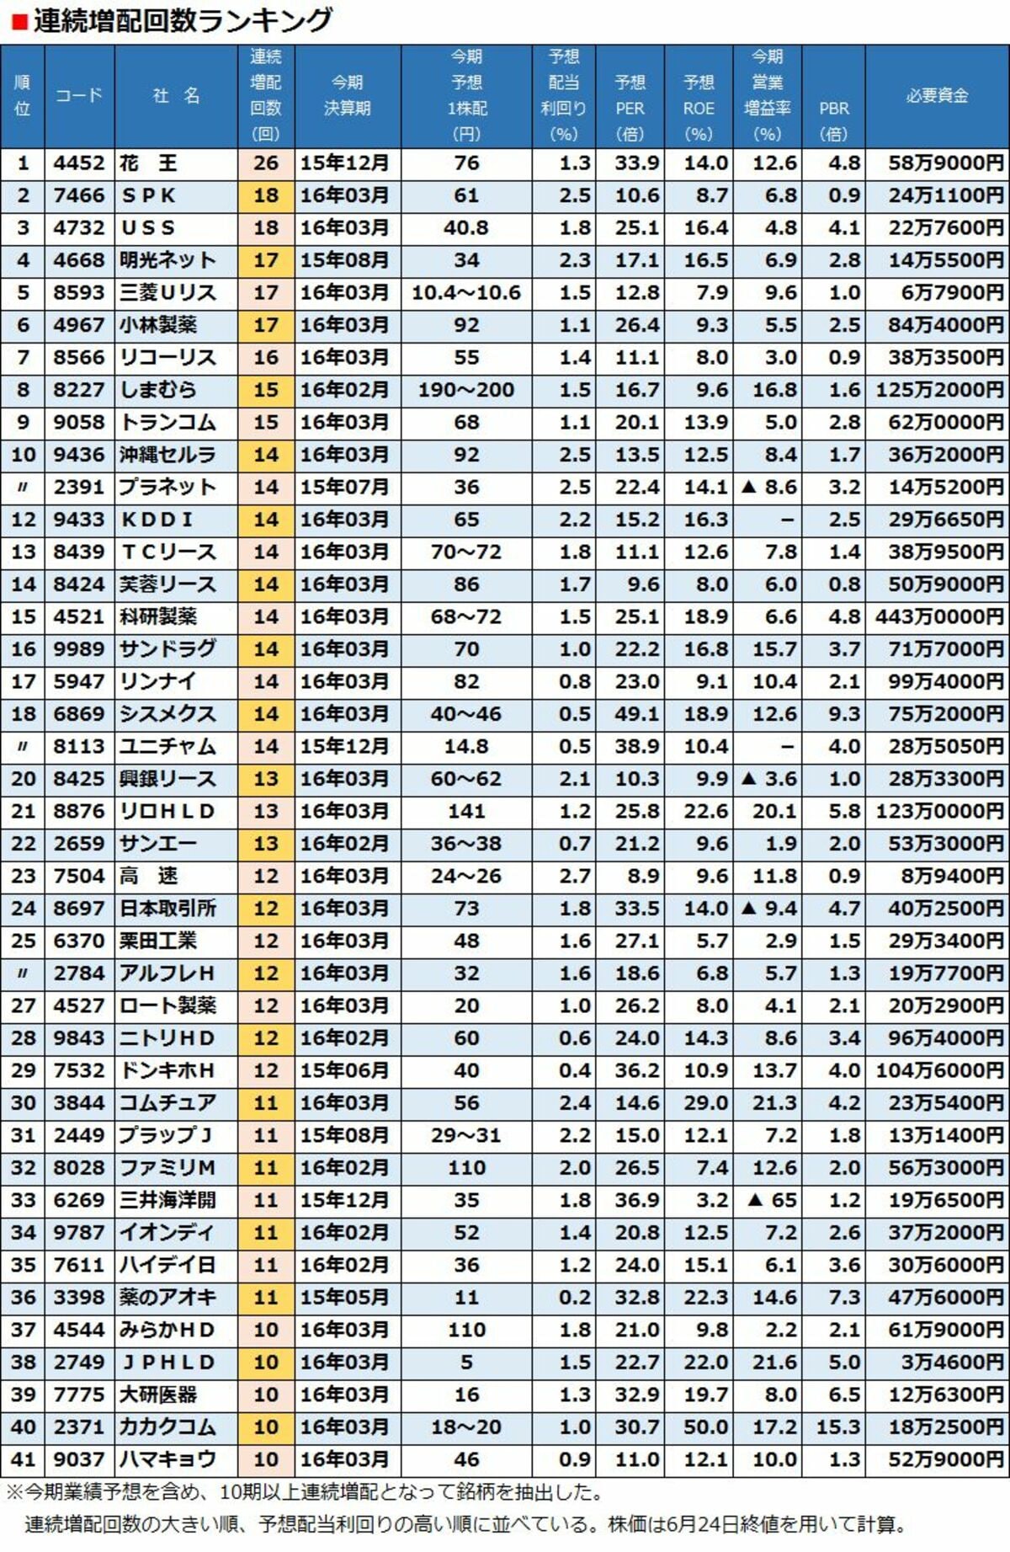Viewport: 1010px width, 1552px height.
Task: Click company name トランコム
Action: coord(167,423)
